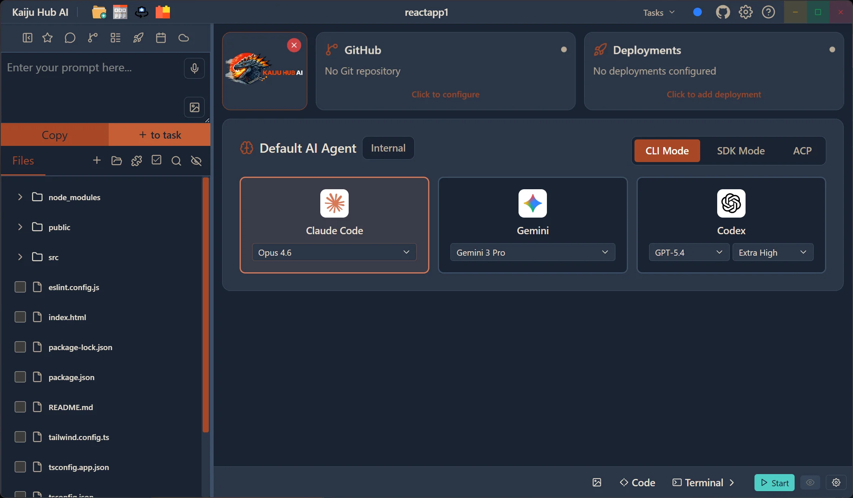This screenshot has width=853, height=498.
Task: Check the eslint.config.js checkbox
Action: 20,287
